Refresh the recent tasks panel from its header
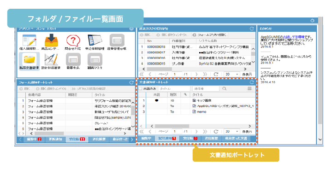The height and width of the screenshot is (175, 332). tap(252, 29)
